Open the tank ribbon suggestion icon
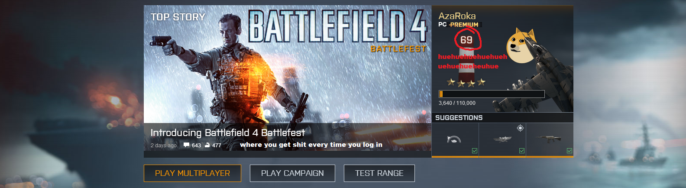The image size is (686, 188). click(454, 139)
